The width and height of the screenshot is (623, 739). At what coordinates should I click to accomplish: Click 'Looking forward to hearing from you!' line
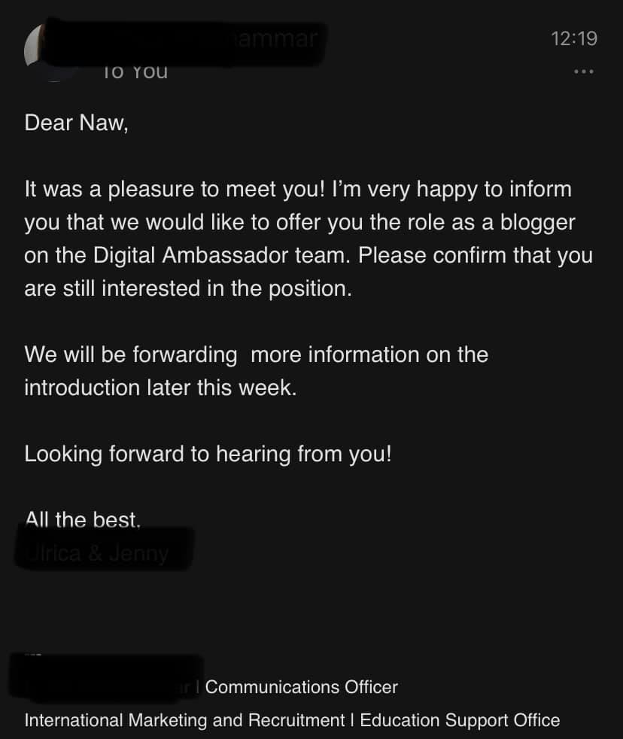pyautogui.click(x=208, y=455)
